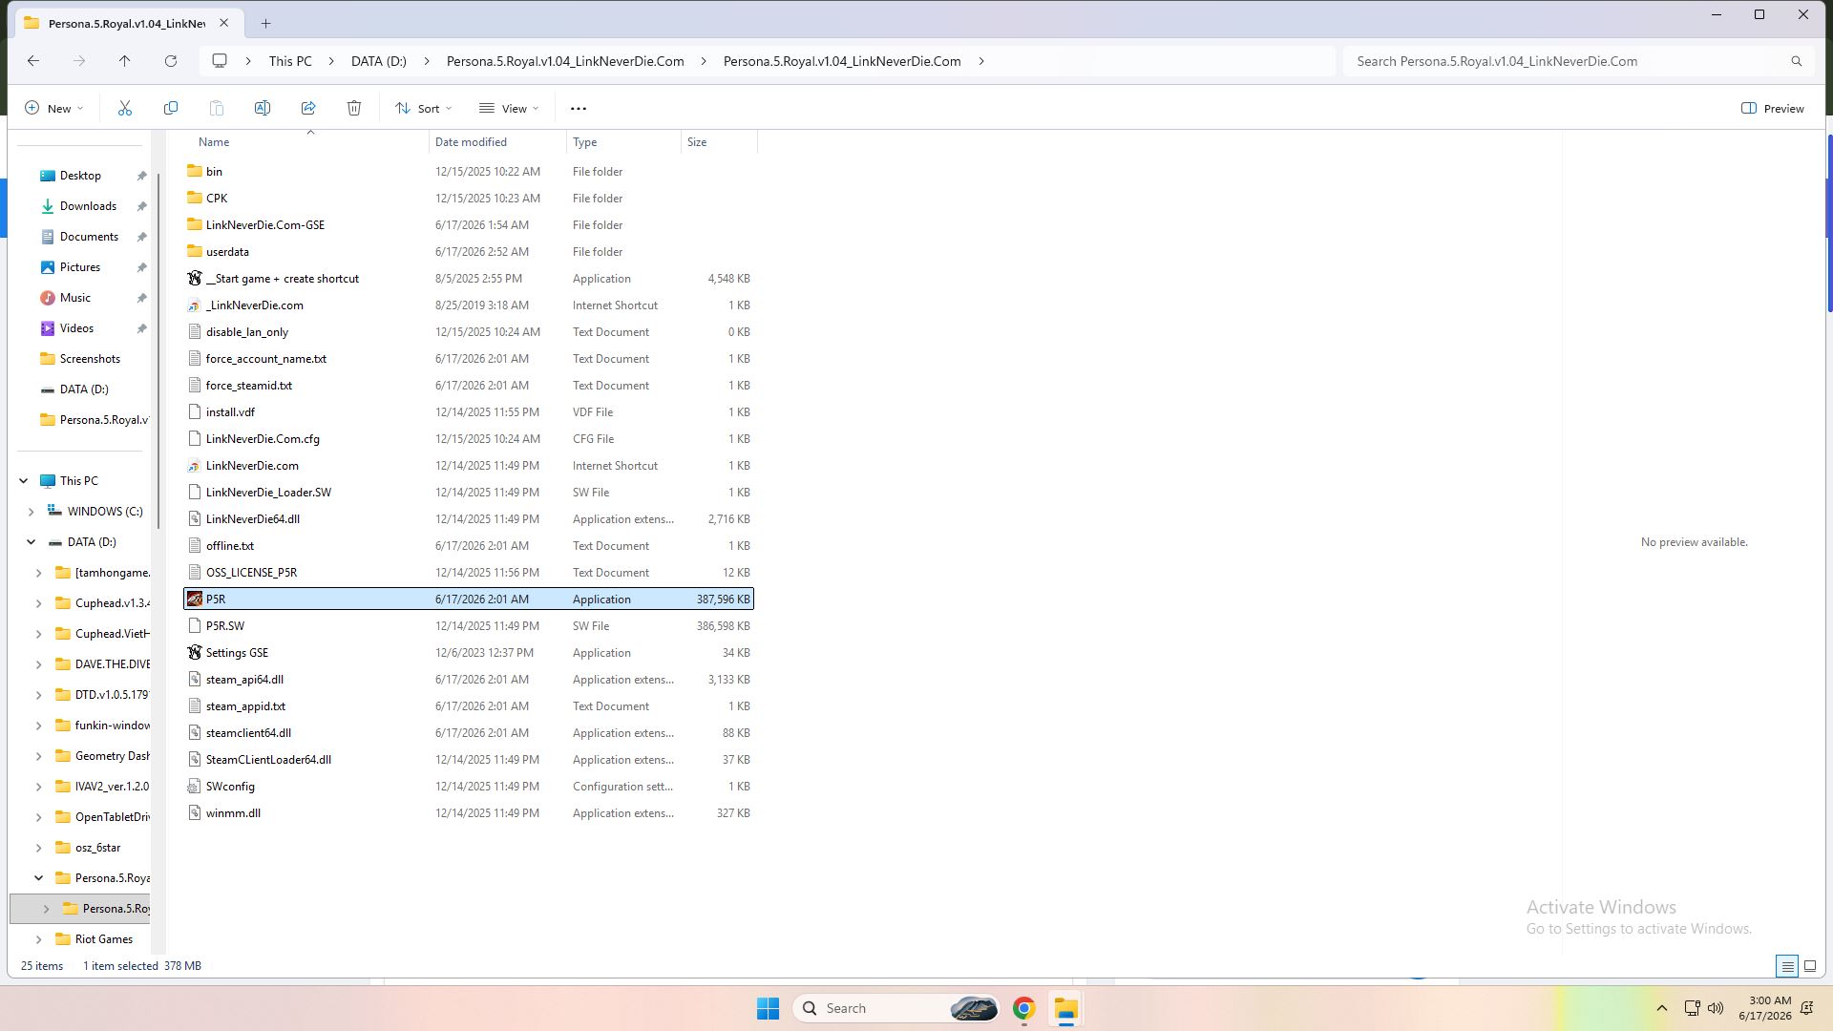This screenshot has width=1833, height=1031.
Task: Click the File Explorer taskbar icon
Action: click(x=1065, y=1008)
